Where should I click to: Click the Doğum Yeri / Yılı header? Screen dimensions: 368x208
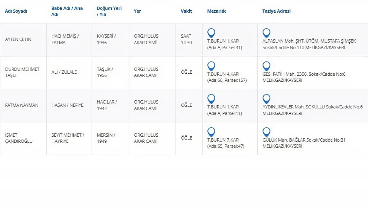(109, 11)
